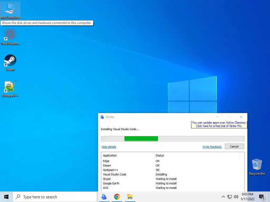This screenshot has width=270, height=202.
Task: Click the taskbar search box
Action: 55,197
